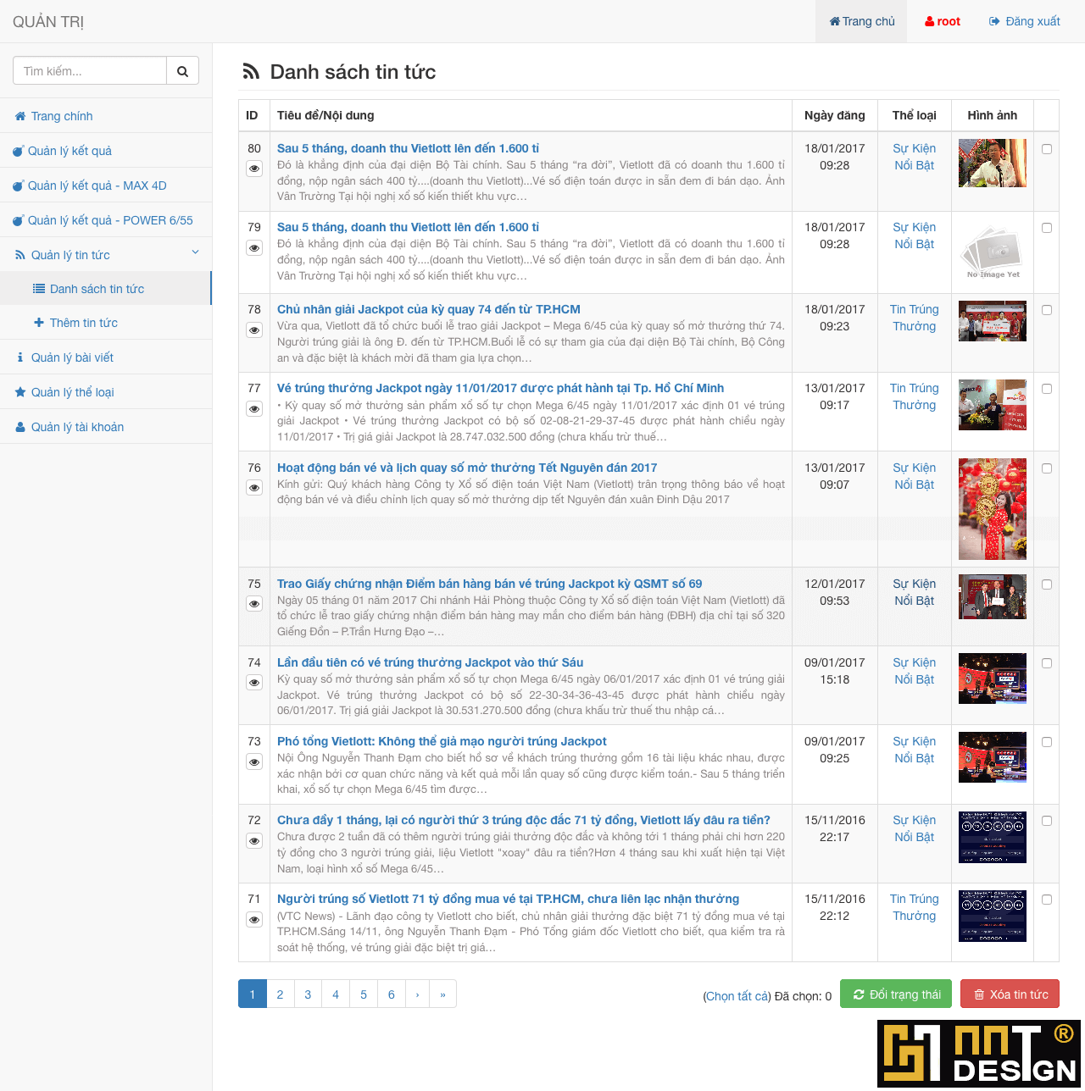Click the RSS icon beside Danh sách tin tức heading
1085x1091 pixels.
coord(251,72)
